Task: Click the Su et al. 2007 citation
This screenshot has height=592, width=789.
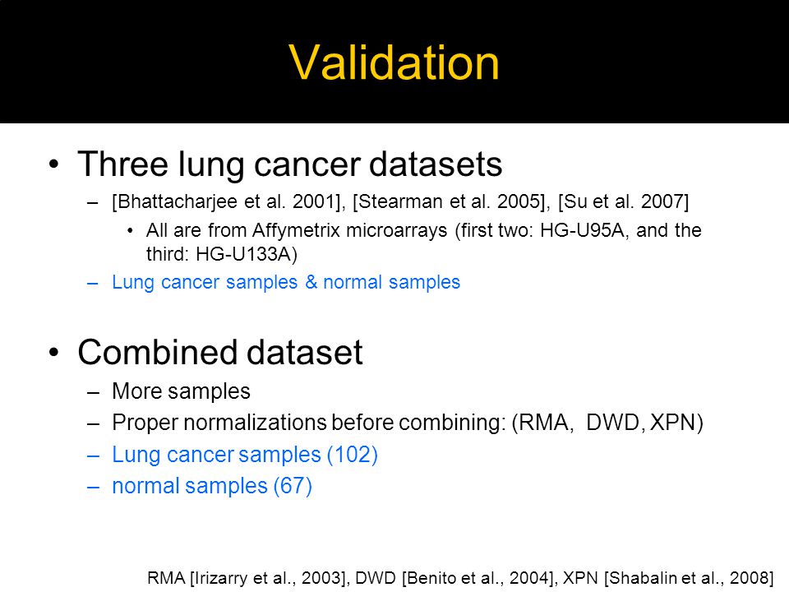Action: click(624, 201)
